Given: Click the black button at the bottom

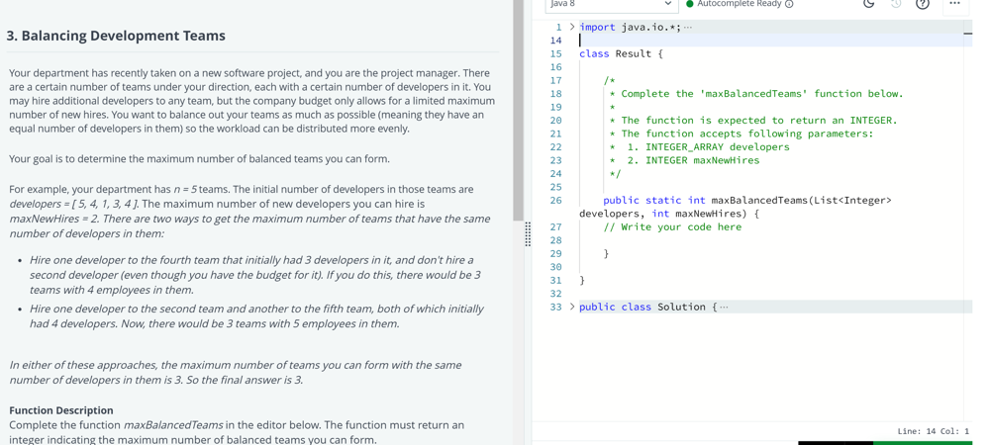Looking at the screenshot, I should click(835, 442).
